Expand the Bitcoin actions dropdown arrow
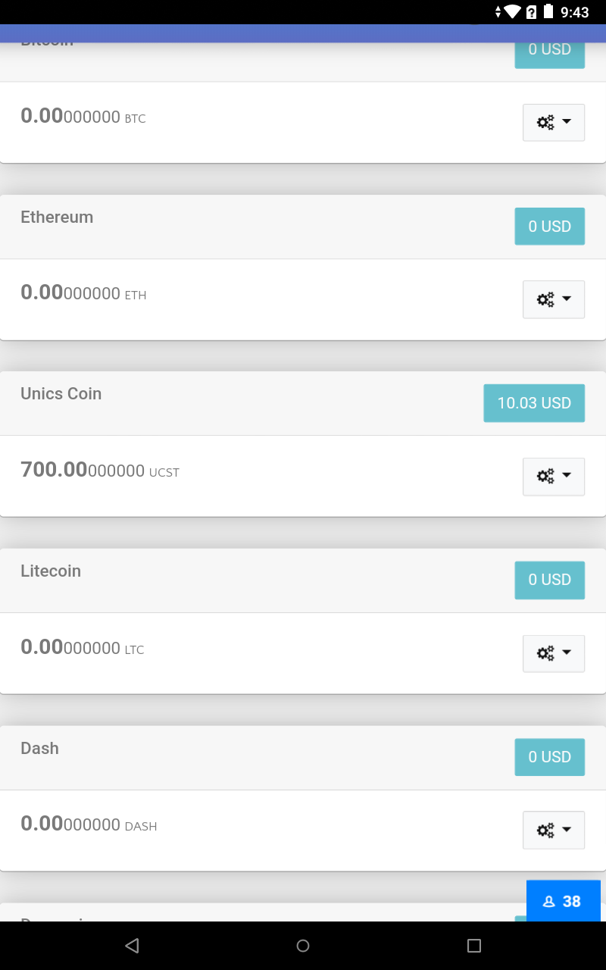The width and height of the screenshot is (606, 970). coord(565,122)
